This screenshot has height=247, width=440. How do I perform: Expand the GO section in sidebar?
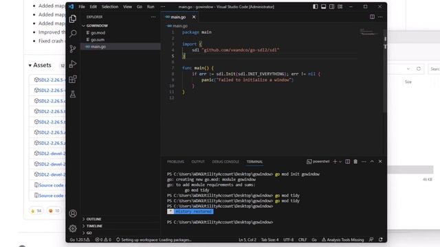[89, 233]
